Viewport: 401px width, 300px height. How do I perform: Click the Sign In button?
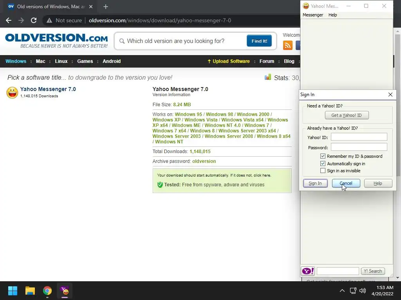pos(315,184)
